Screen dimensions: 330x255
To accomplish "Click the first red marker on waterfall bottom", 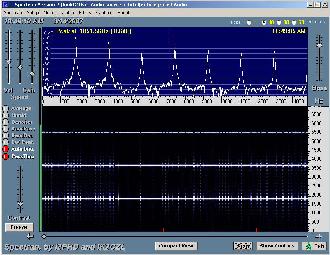I will [x=163, y=230].
